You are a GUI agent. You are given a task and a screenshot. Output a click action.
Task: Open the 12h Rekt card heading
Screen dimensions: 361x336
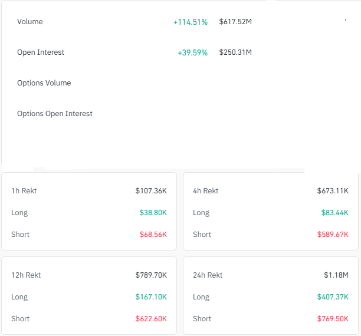click(26, 275)
